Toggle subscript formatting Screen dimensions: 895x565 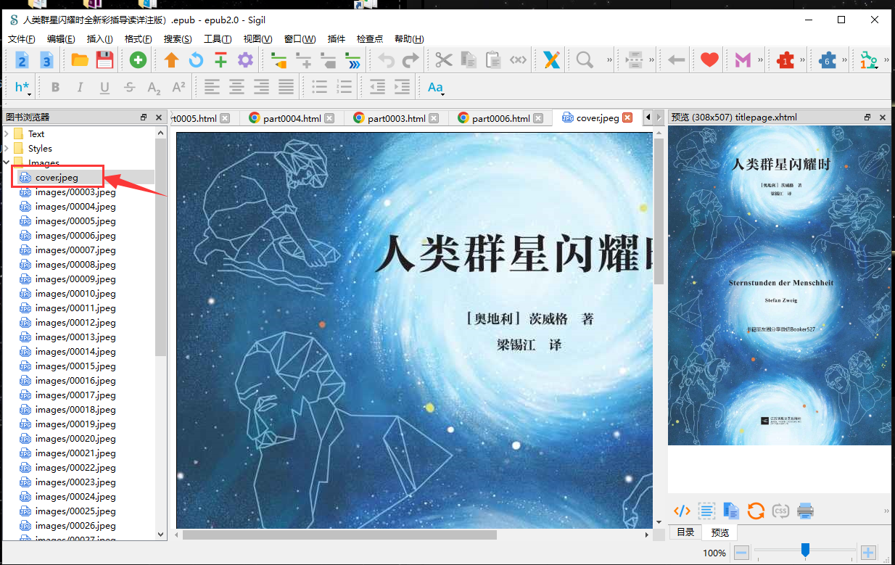coord(154,88)
